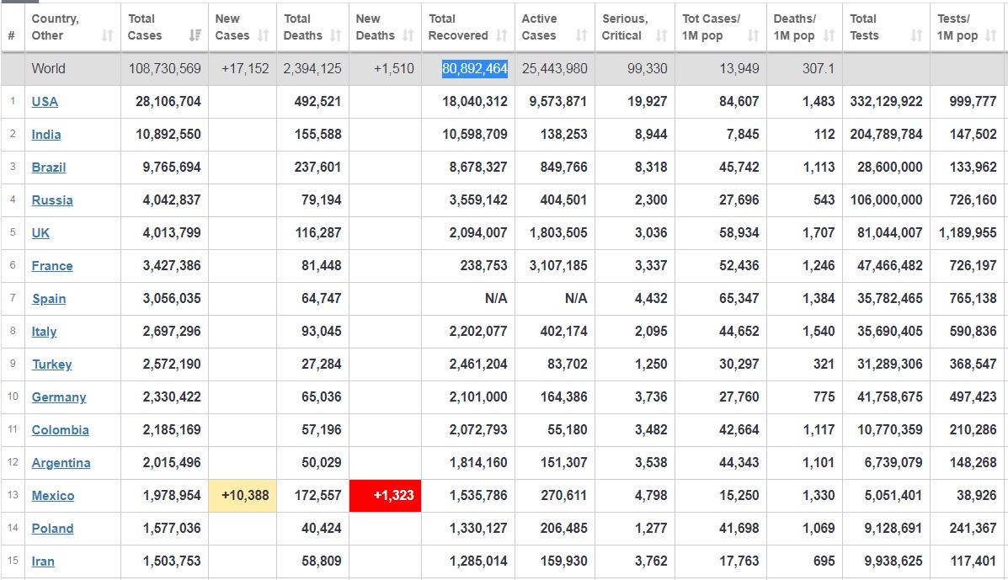
Task: Open the USA country link
Action: (45, 102)
